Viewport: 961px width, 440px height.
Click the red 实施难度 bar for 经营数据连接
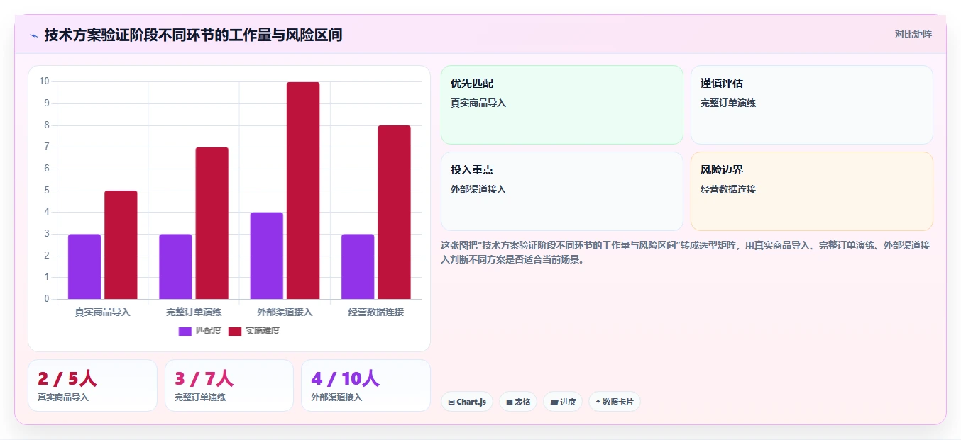394,212
